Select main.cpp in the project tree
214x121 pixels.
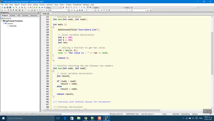tap(13, 26)
